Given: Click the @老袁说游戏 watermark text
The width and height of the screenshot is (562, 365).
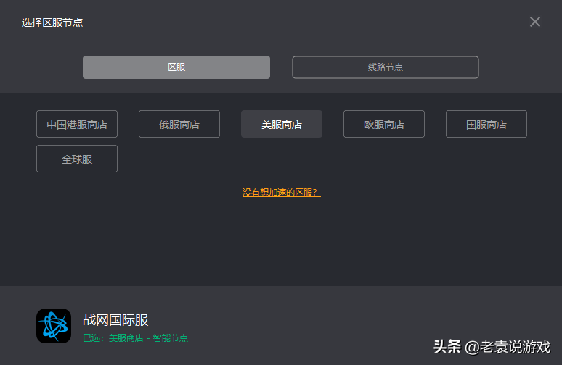Looking at the screenshot, I should point(508,346).
